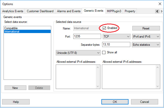Open the Unicode (UTF-8) encoding dropdown
Screen dimensions: 164x108
pos(78,53)
